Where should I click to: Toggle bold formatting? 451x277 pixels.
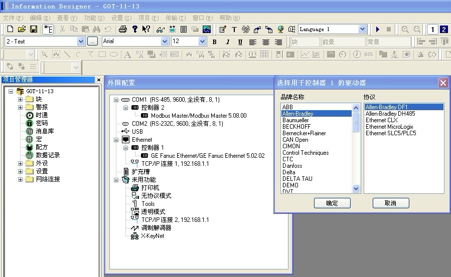pyautogui.click(x=214, y=42)
